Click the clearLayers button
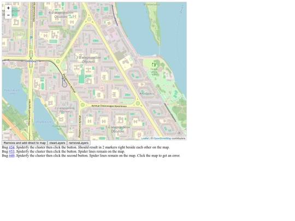This screenshot has width=295, height=221. 57,143
